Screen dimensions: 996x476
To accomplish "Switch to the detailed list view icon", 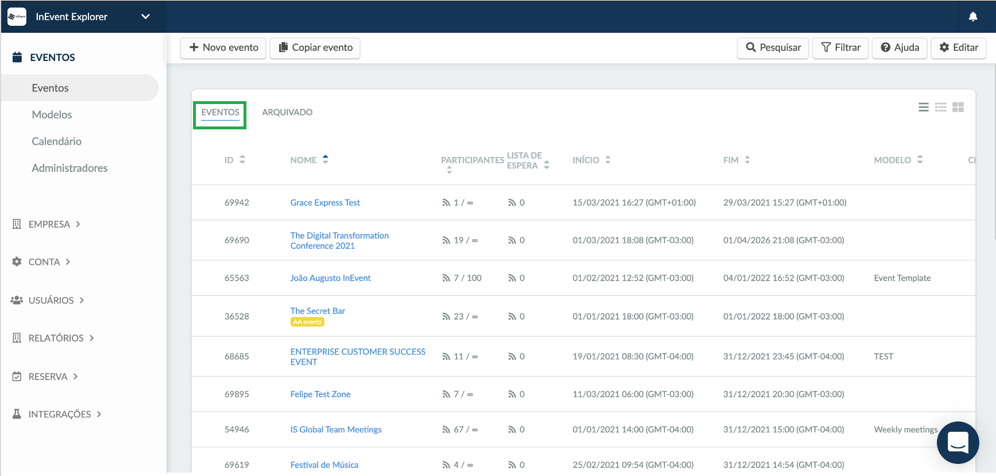I will click(941, 107).
